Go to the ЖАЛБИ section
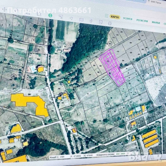Image resolution: width=166 pixels, height=166 pixels. (x=156, y=22)
